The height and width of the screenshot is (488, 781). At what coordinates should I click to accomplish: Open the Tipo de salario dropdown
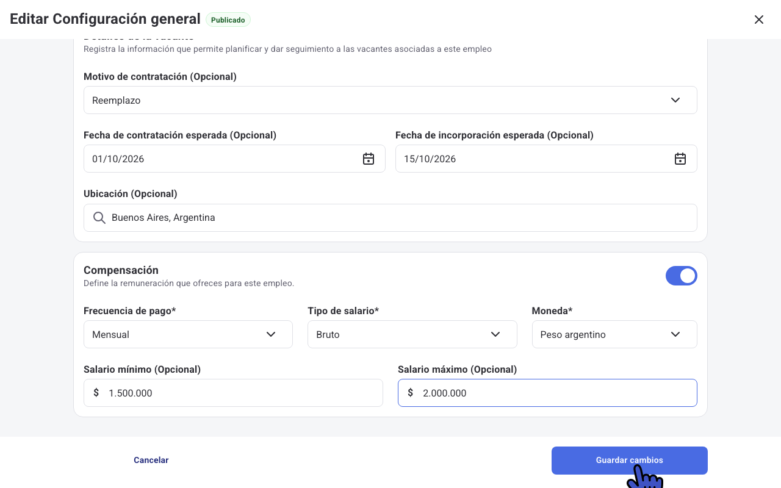[412, 334]
